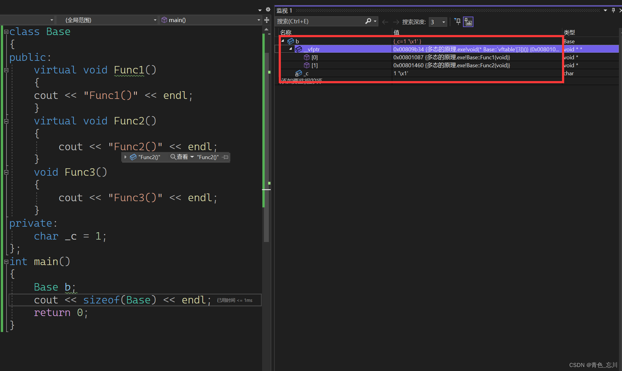Click the Func1 identifier with squiggle
Image resolution: width=622 pixels, height=371 pixels.
pos(129,70)
